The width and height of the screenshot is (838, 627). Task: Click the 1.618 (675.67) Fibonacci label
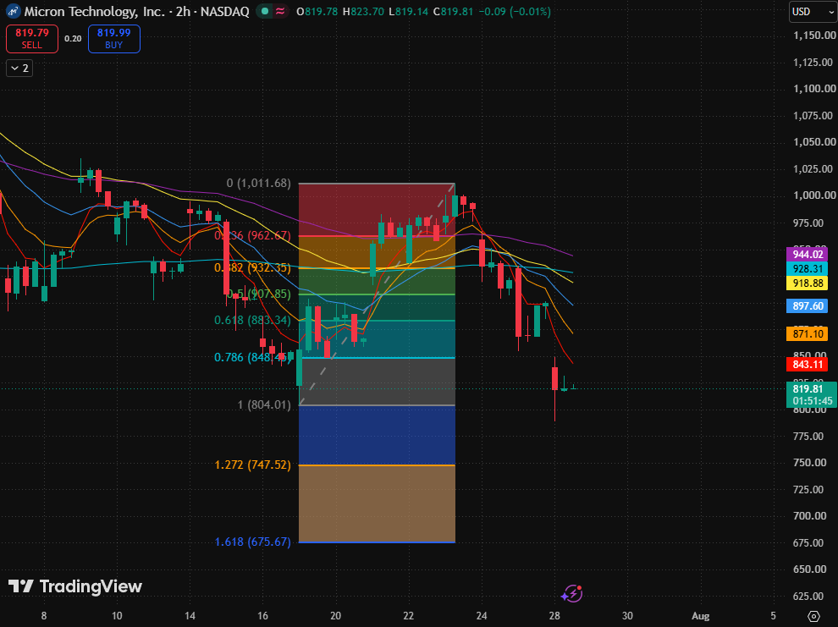(253, 542)
